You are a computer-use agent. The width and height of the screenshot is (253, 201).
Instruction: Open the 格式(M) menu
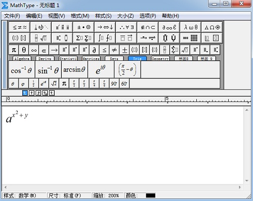(80, 16)
